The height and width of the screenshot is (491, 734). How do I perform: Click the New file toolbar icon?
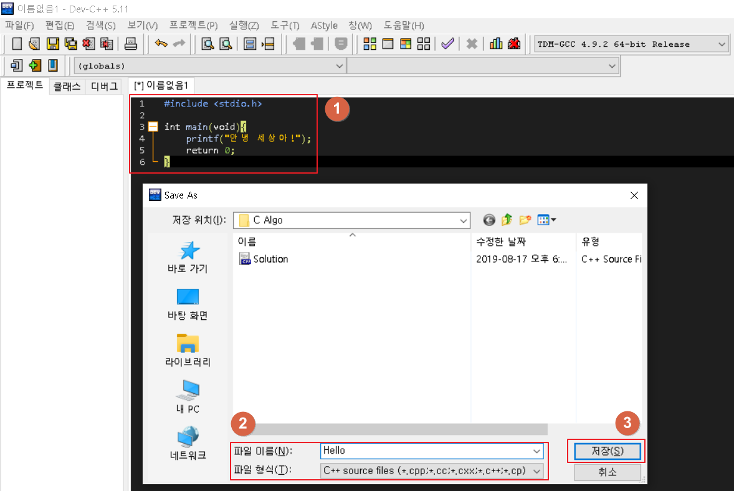point(17,44)
